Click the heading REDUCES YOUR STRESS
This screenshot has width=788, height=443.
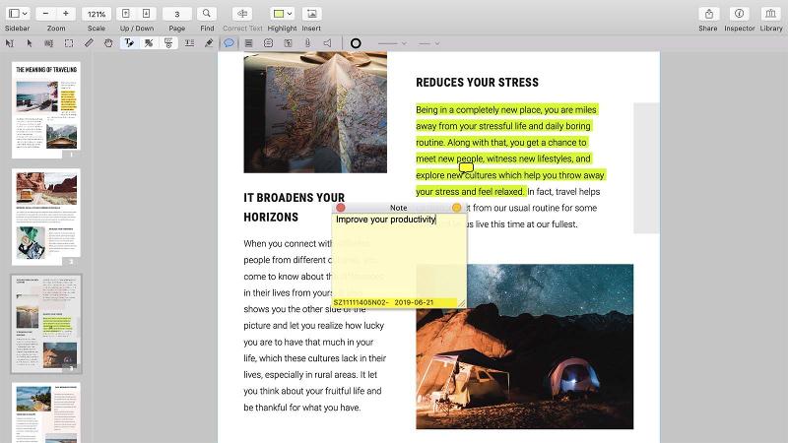pyautogui.click(x=477, y=83)
